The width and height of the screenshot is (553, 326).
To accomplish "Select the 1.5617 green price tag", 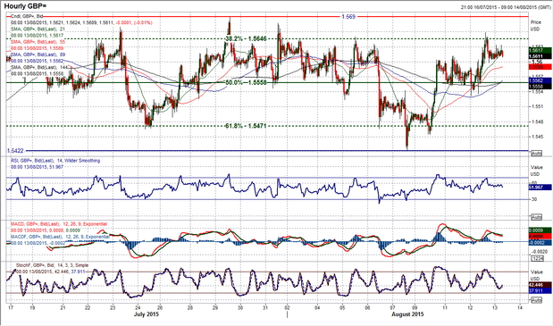I will pos(540,51).
